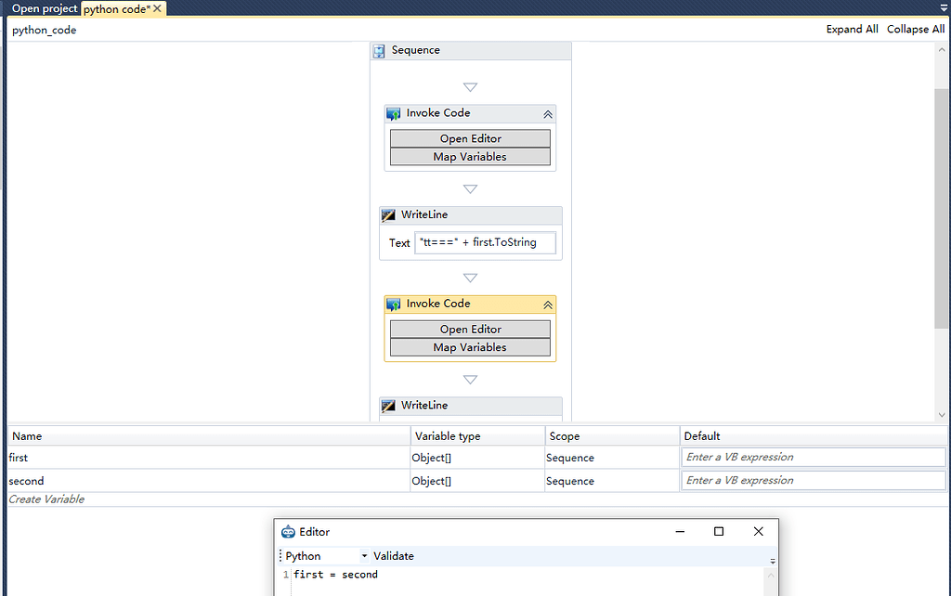The image size is (951, 596).
Task: Select the python code tab
Action: pos(116,8)
